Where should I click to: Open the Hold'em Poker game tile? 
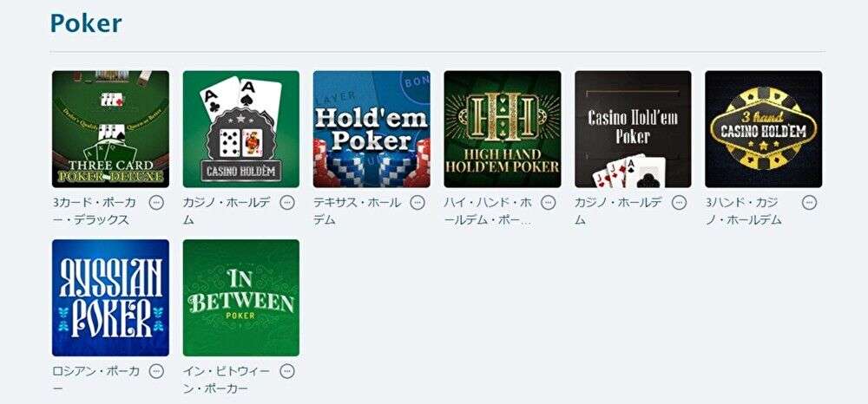(372, 129)
